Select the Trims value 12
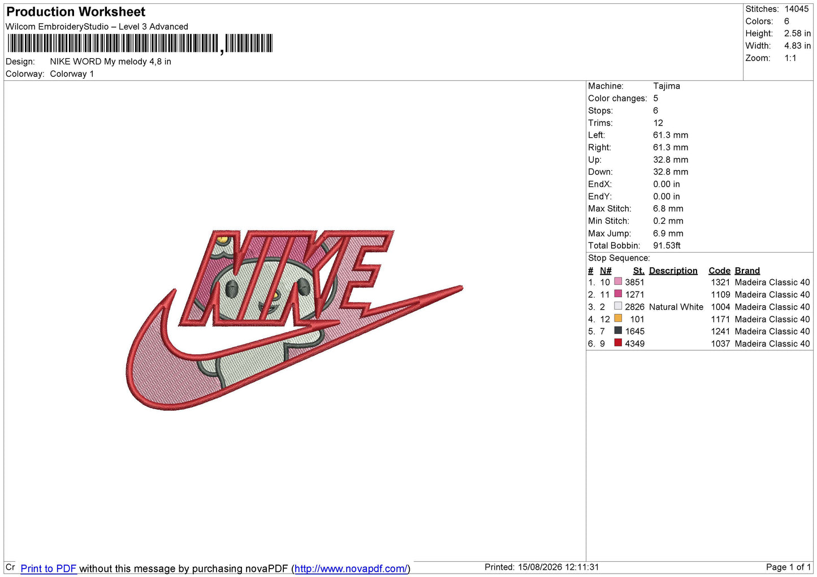The width and height of the screenshot is (817, 577). (658, 123)
